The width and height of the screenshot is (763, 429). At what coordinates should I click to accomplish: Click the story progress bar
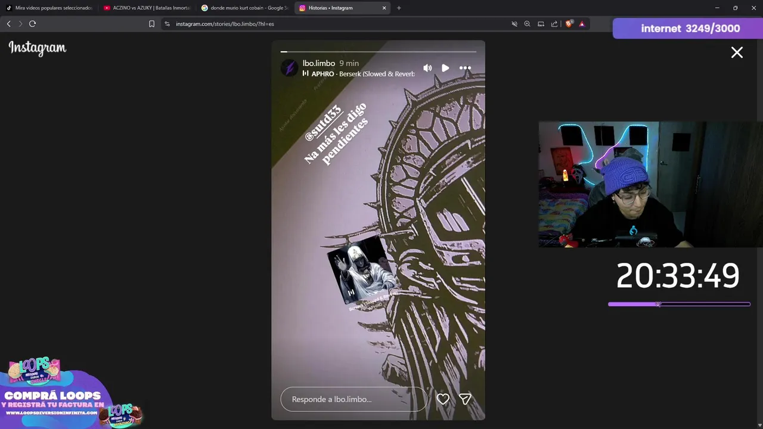[x=379, y=52]
